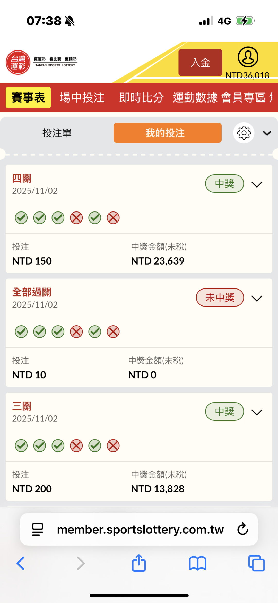Viewport: 278px width, 603px height.
Task: Open 場中投注 menu item
Action: click(x=82, y=98)
